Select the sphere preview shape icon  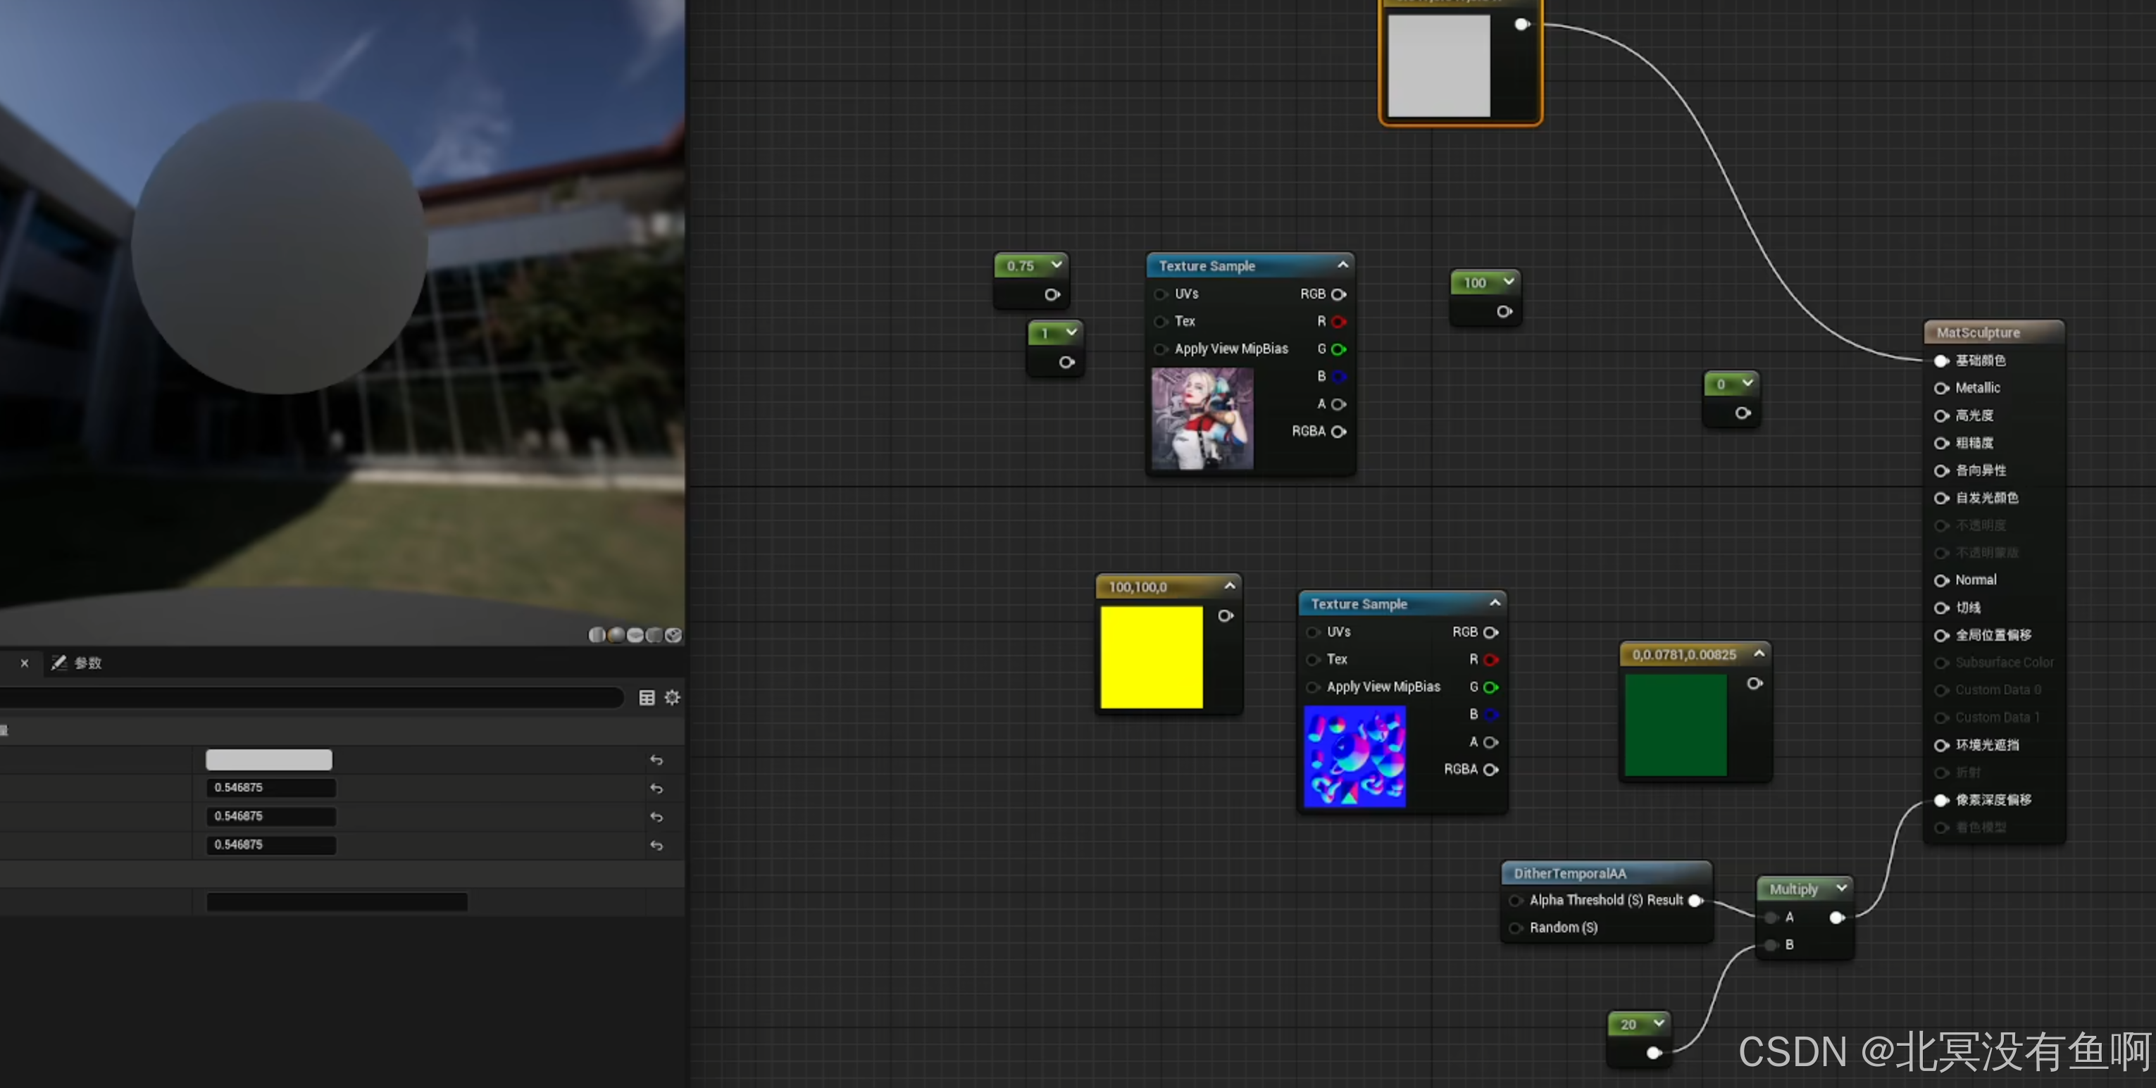point(616,635)
